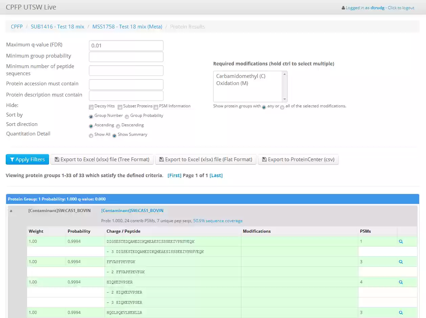Open the 50.9% sequence coverage link
Image resolution: width=426 pixels, height=318 pixels.
[218, 220]
